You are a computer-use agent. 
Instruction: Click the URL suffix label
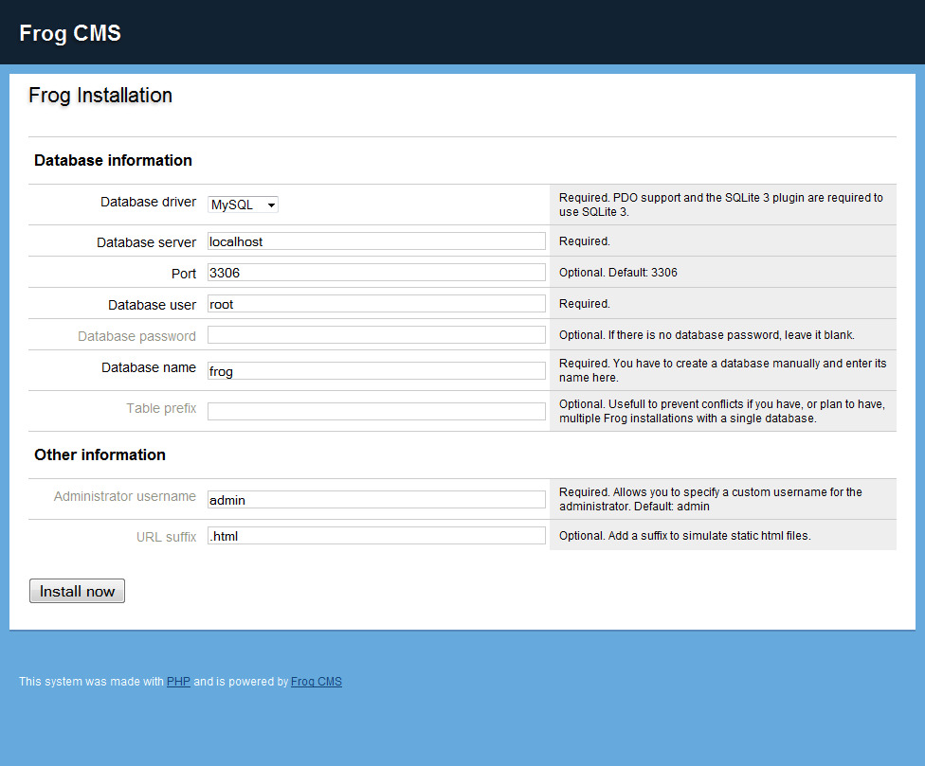click(x=166, y=537)
